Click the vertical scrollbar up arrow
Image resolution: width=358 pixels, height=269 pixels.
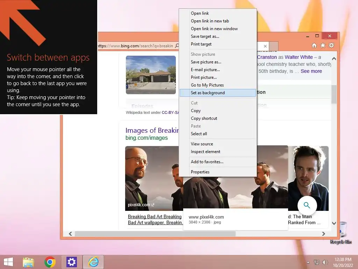(334, 59)
